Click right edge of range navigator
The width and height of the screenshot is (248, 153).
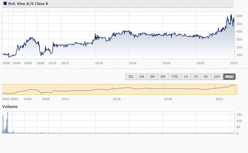(x=237, y=89)
